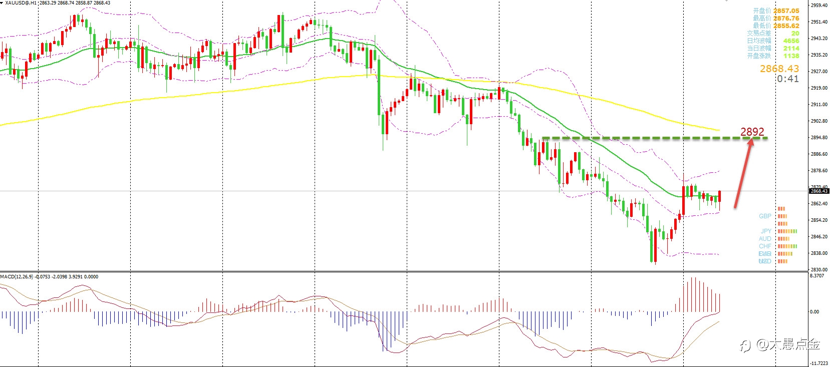Click the JPY strength meter bars
Image resolution: width=830 pixels, height=367 pixels.
787,231
